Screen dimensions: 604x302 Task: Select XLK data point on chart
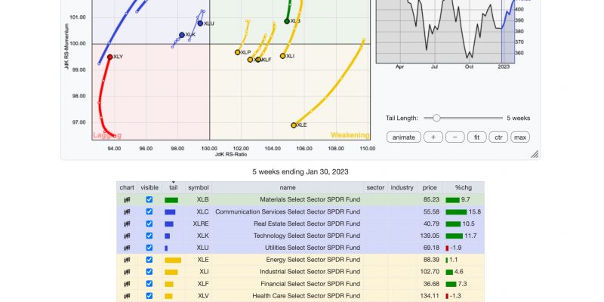182,35
